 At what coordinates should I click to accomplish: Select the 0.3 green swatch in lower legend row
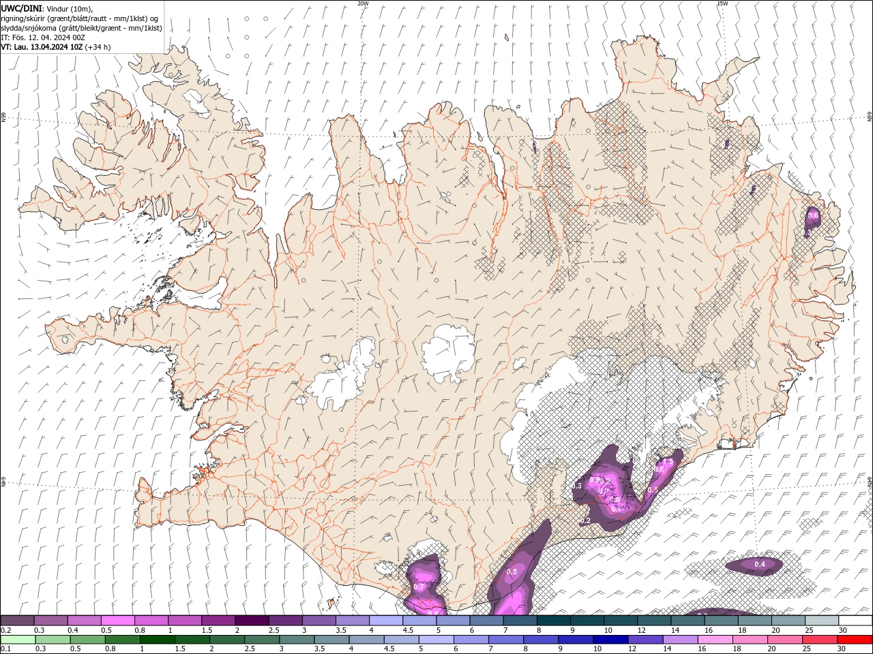click(x=53, y=640)
